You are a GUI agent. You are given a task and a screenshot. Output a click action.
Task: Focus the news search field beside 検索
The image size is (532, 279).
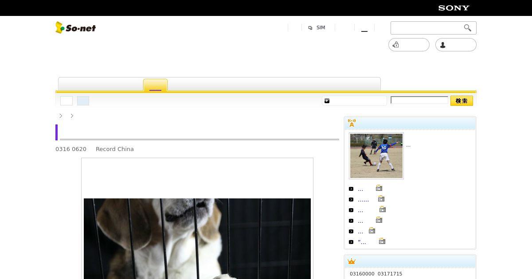[419, 100]
